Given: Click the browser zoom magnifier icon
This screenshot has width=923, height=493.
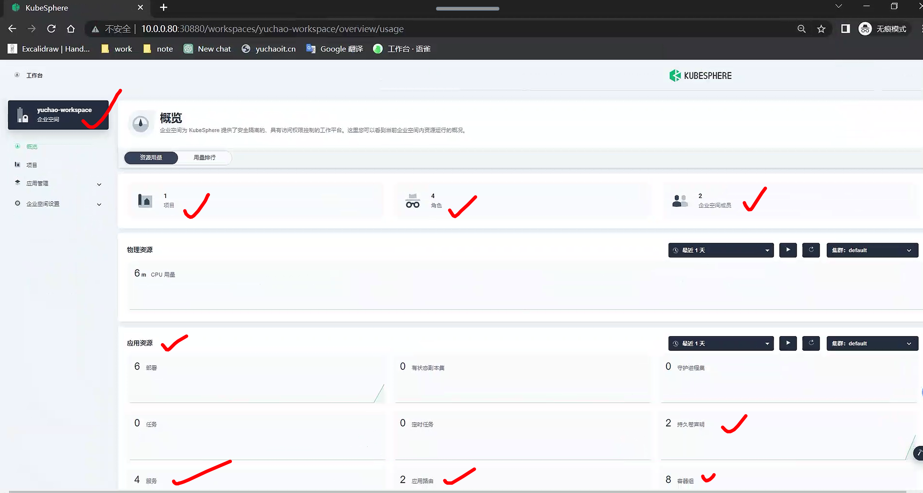Looking at the screenshot, I should point(801,29).
